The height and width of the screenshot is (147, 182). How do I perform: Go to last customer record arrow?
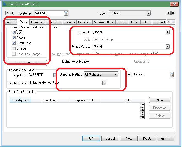coord(173,13)
